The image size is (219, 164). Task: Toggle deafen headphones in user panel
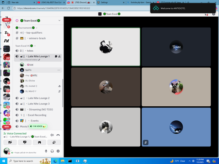[52, 151]
